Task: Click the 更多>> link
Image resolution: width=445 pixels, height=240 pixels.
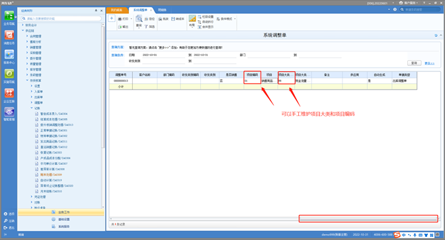Action: [x=429, y=63]
